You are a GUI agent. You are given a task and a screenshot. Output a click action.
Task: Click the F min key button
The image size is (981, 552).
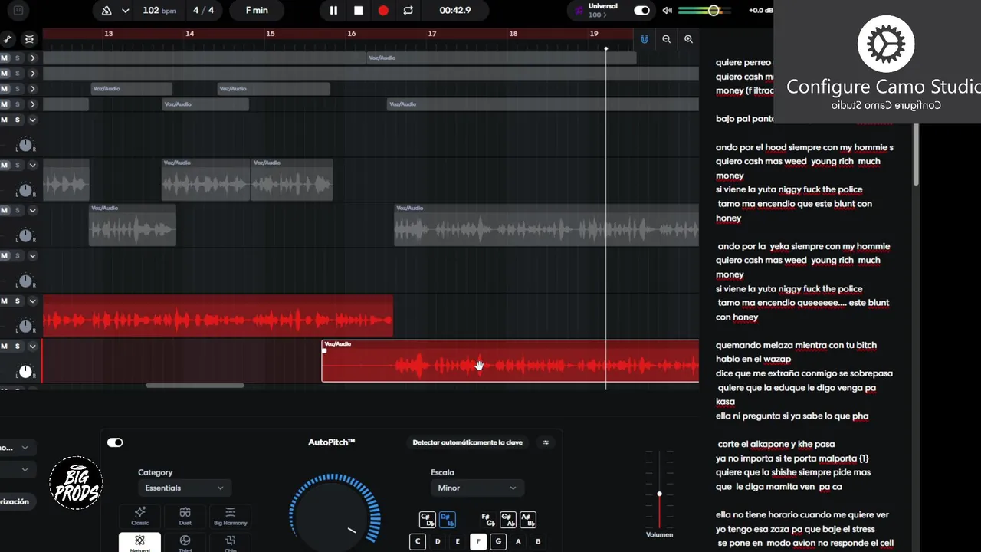[257, 11]
